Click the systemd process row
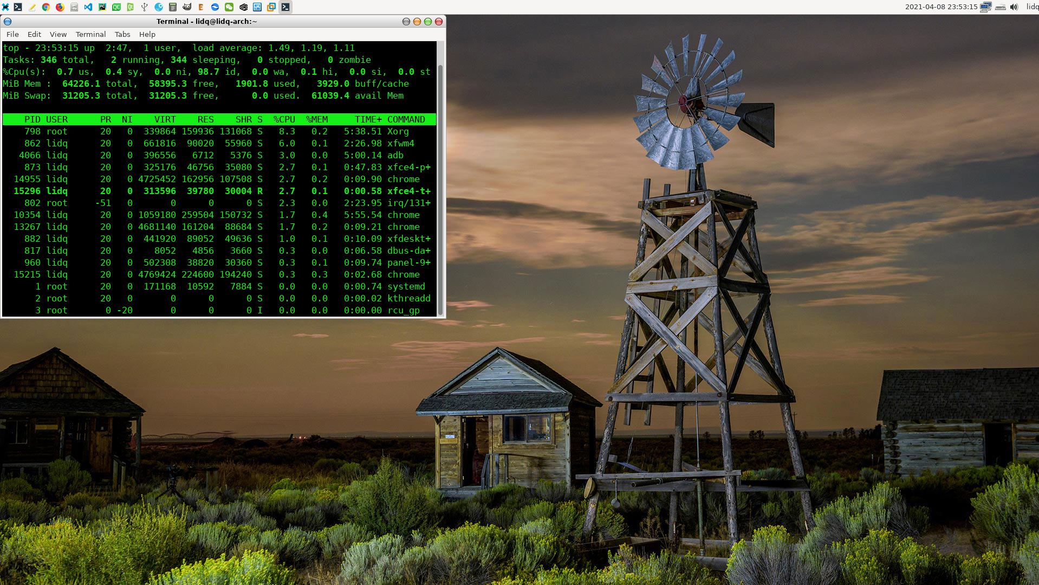The height and width of the screenshot is (585, 1039). point(219,286)
